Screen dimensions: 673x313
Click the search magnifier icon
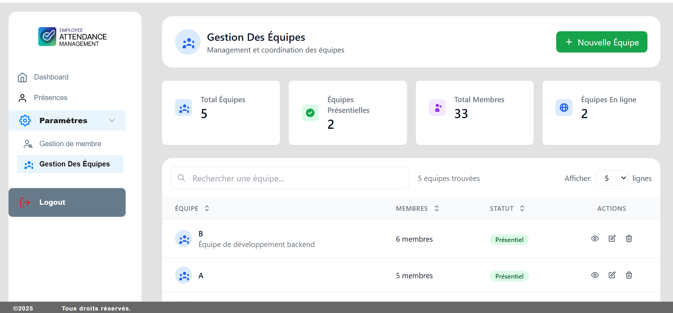(181, 178)
